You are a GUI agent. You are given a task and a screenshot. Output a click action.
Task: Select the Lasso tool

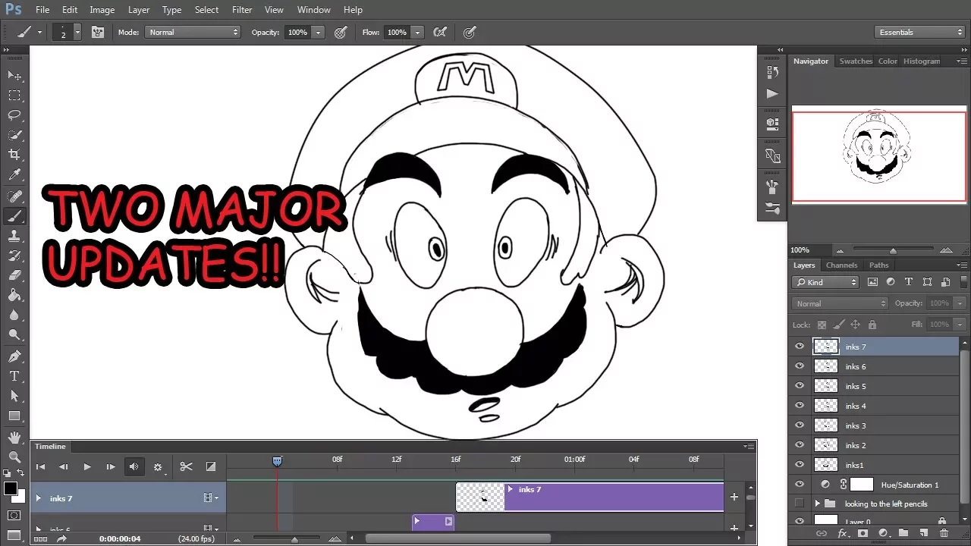click(14, 115)
